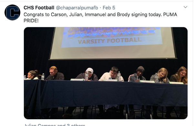
Task: Click the redheaded person in black jacket
Action: (x=55, y=73)
